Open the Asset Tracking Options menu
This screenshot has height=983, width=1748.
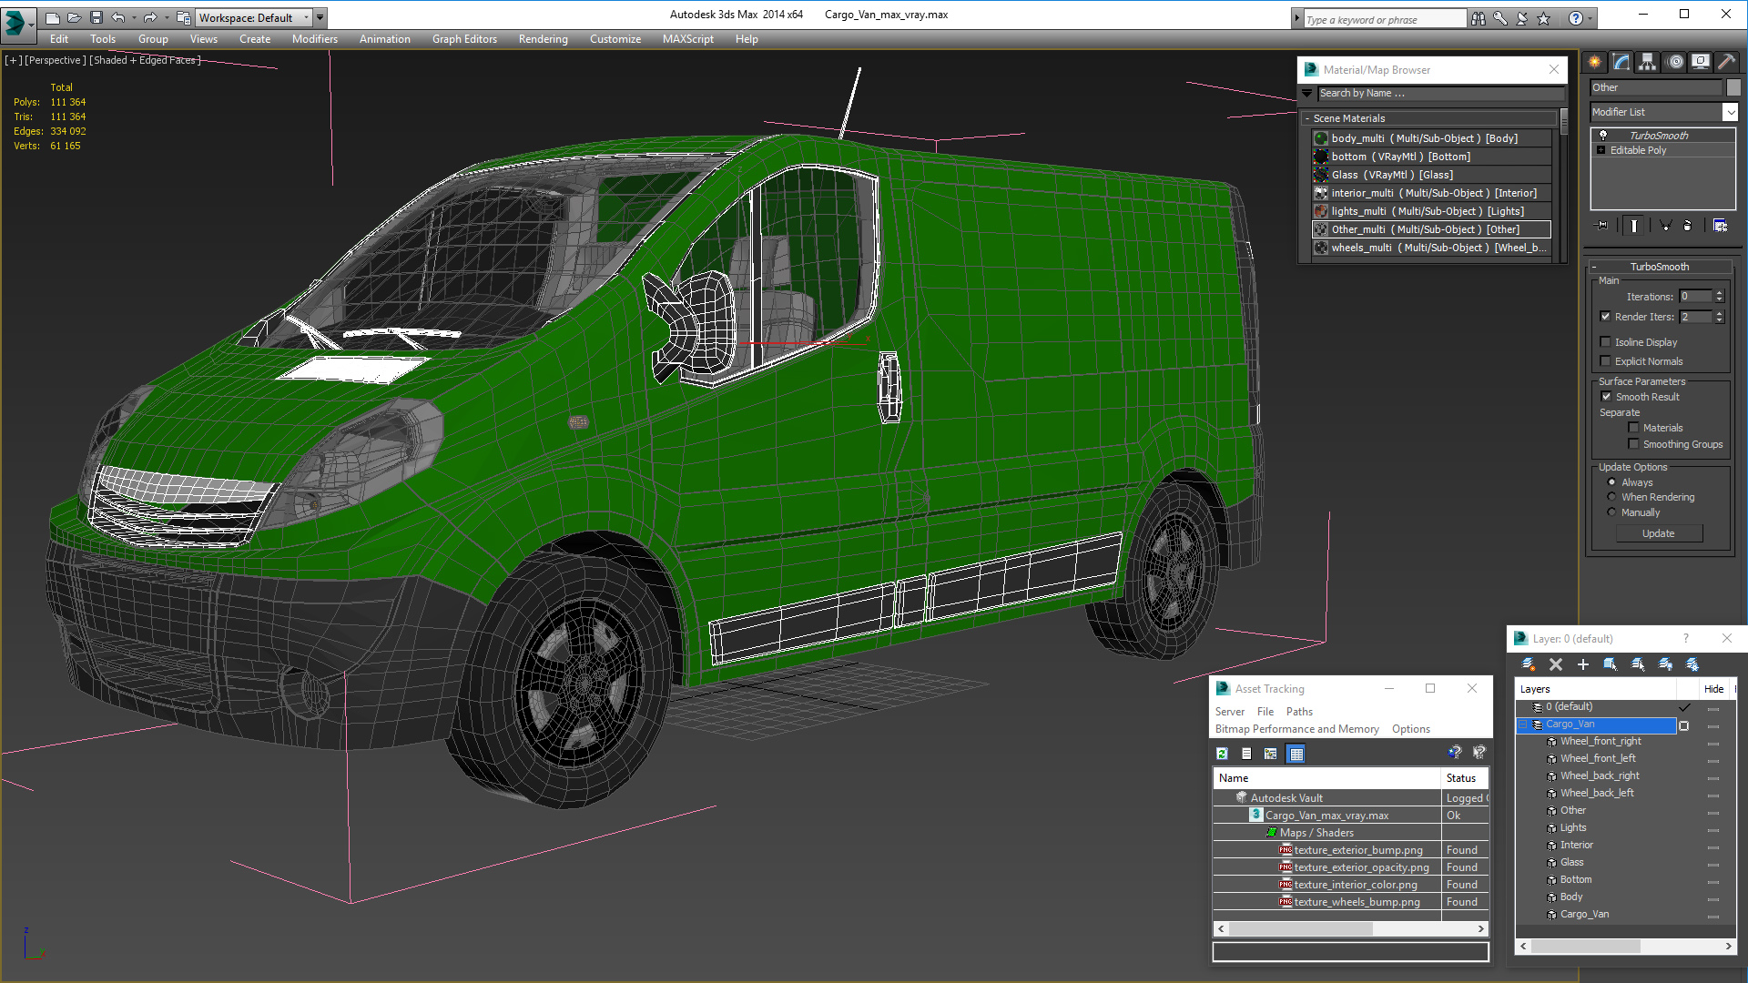pyautogui.click(x=1410, y=729)
